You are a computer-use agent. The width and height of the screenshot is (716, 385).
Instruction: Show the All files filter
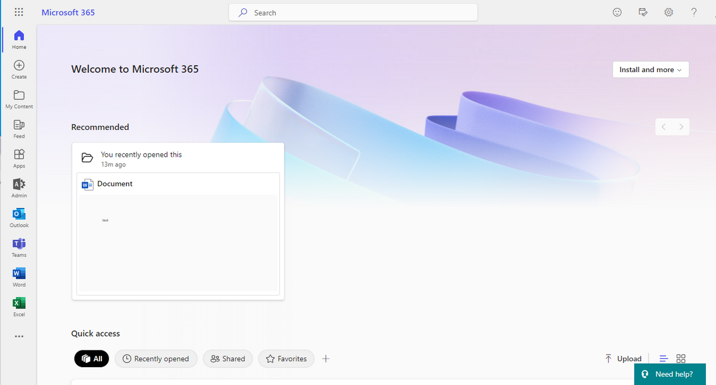click(x=92, y=359)
